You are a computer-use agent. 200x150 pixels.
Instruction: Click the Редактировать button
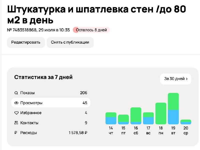coord(26,42)
